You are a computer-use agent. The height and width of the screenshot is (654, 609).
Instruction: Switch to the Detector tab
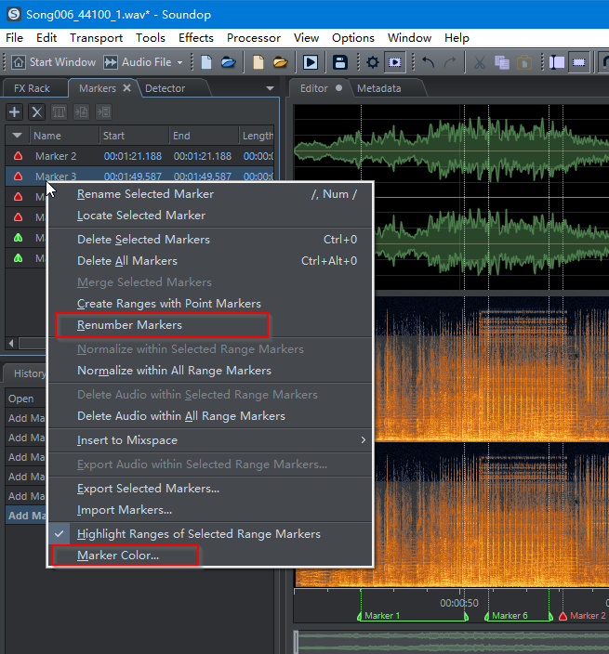[165, 88]
